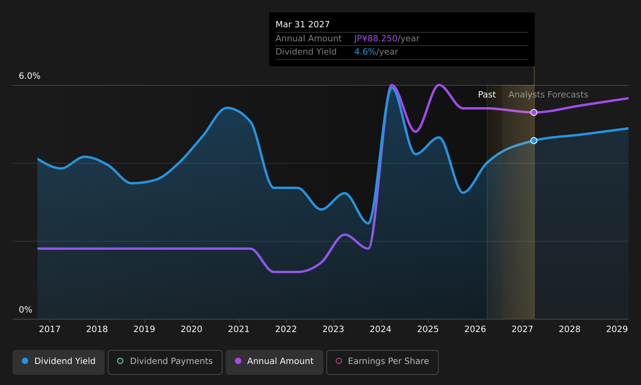
Task: Click the Analysts Forecasts label
Action: pos(548,95)
